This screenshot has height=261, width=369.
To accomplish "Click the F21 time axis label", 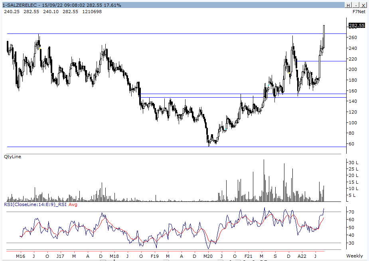I will 248,256.
